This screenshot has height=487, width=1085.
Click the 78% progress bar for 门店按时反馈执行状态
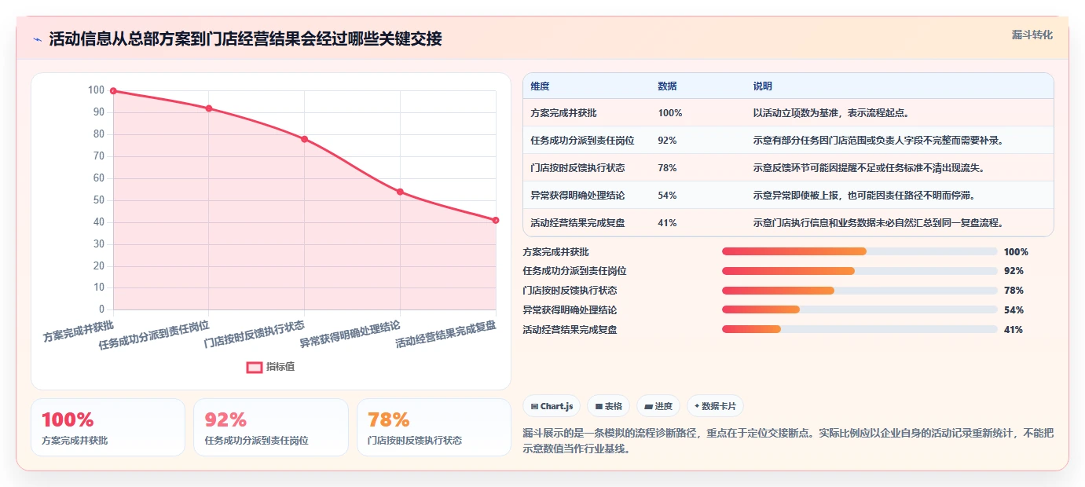(860, 291)
